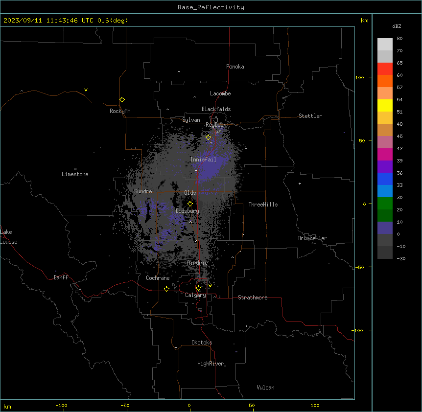The image size is (422, 412).
Task: Click the HighRiver label
Action: 211,364
